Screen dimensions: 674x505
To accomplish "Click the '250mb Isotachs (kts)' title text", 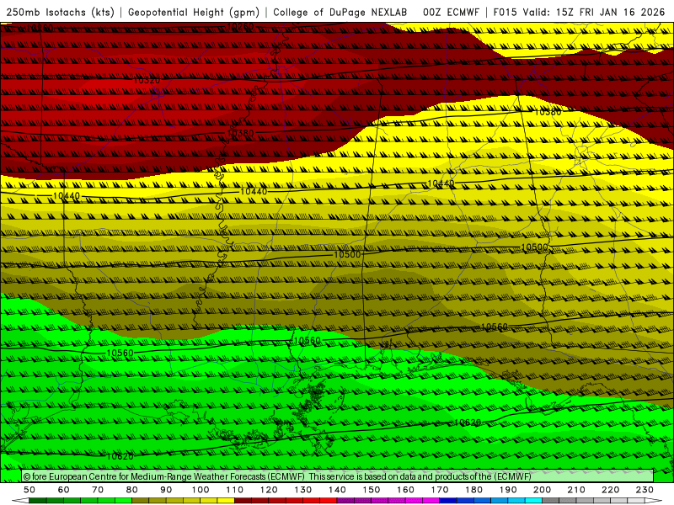I will [x=60, y=13].
